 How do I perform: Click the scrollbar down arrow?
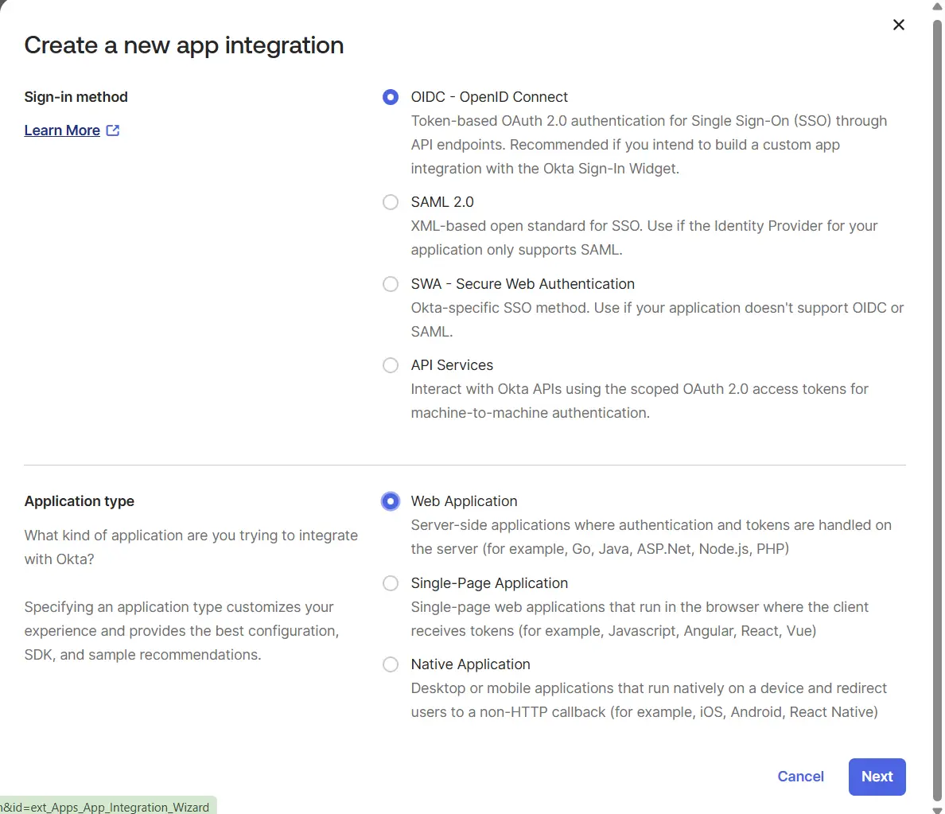click(936, 808)
